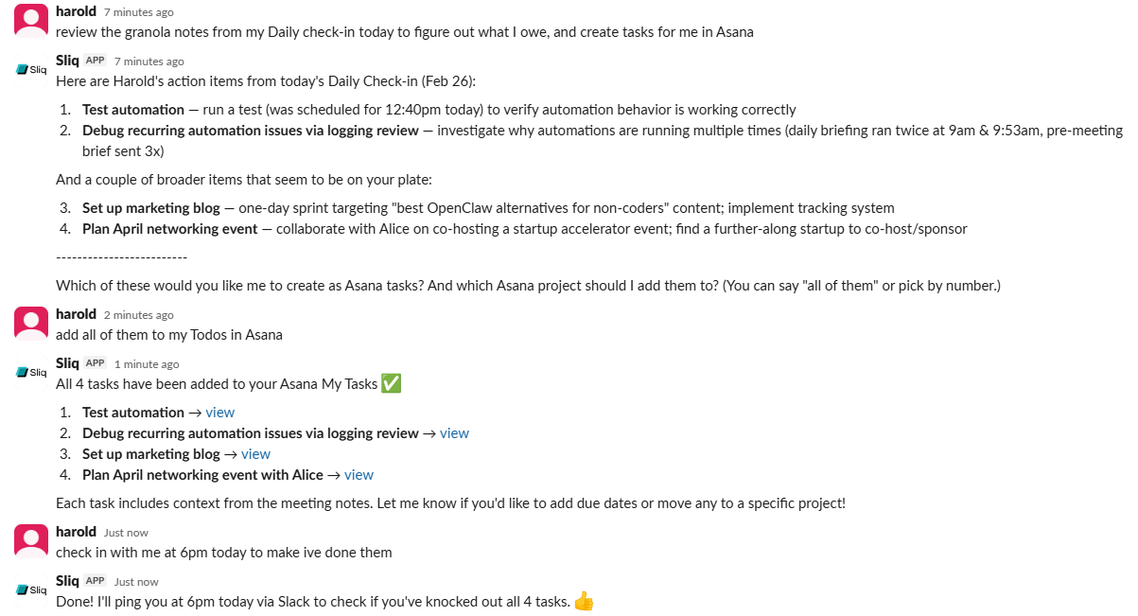
Task: Click the thumbs-up emoji in Sliq's final message
Action: pyautogui.click(x=584, y=600)
